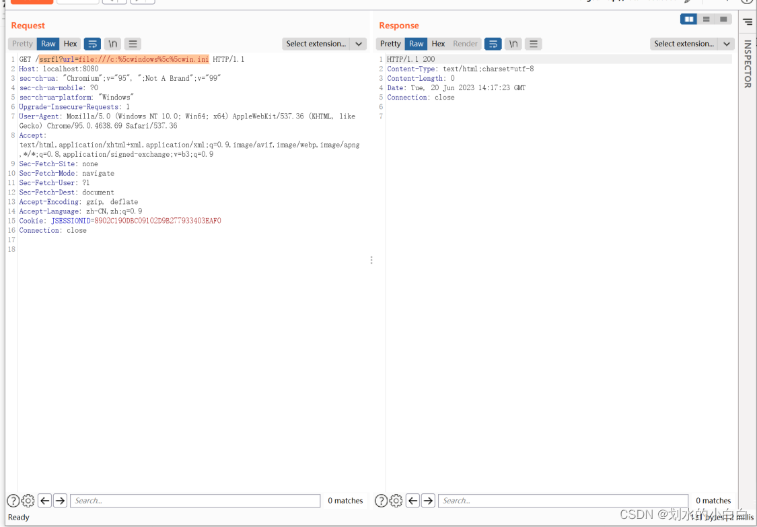Toggle show non-printable characters (\n) in Response panel
Viewport: 757px width, 527px height.
pos(513,44)
